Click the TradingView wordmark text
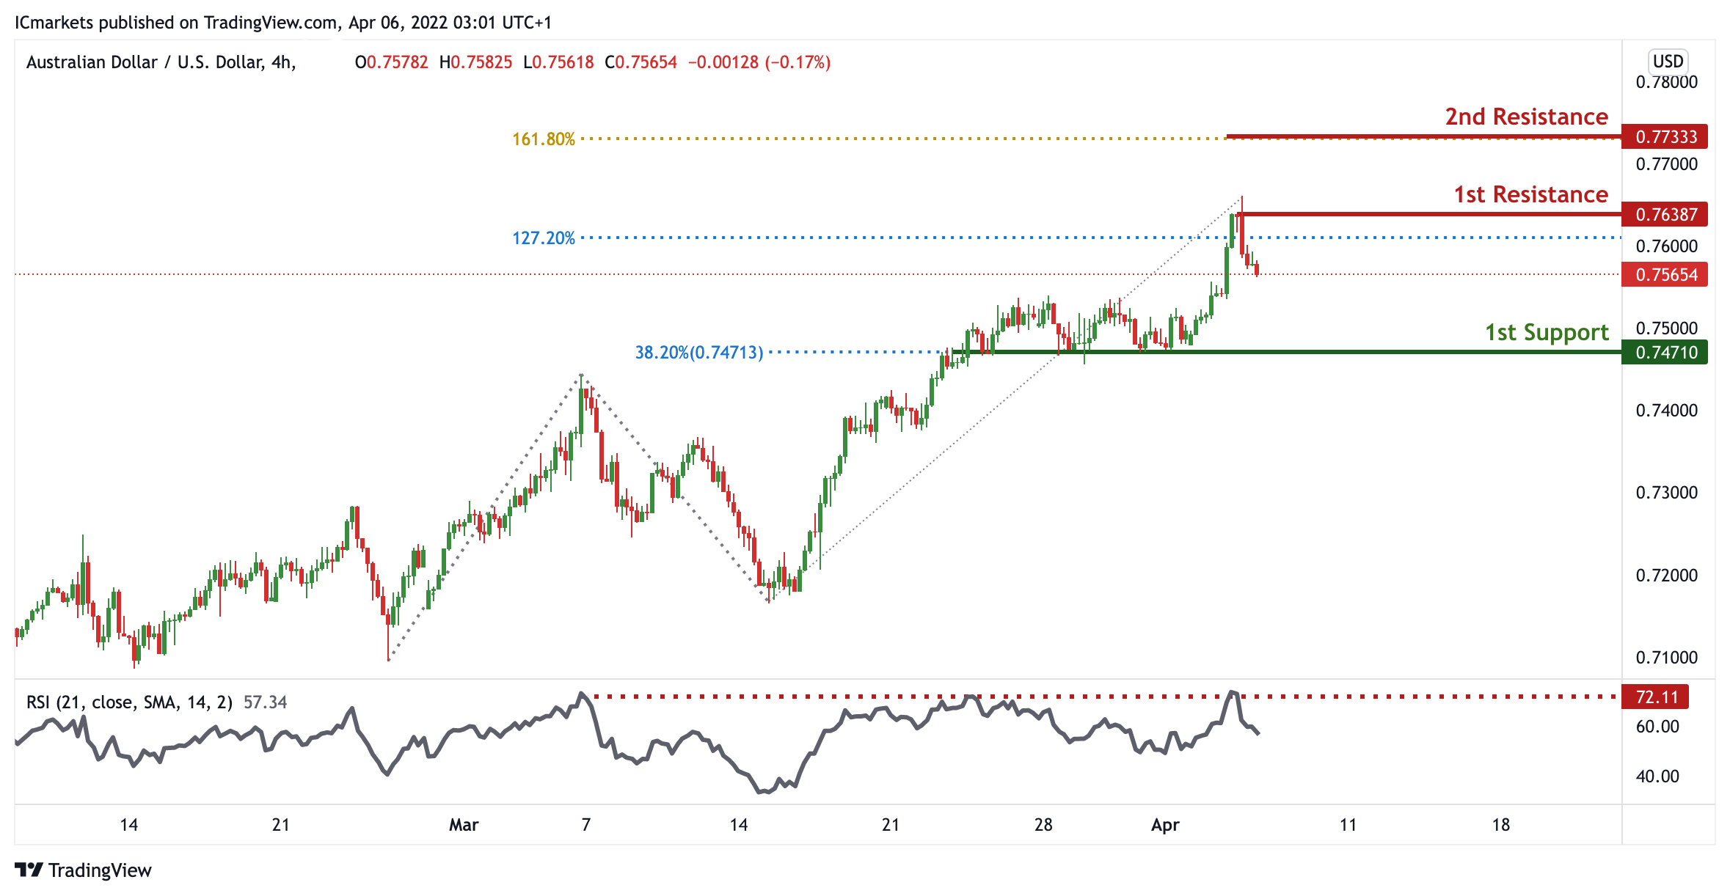Viewport: 1730px width, 896px height. point(100,870)
